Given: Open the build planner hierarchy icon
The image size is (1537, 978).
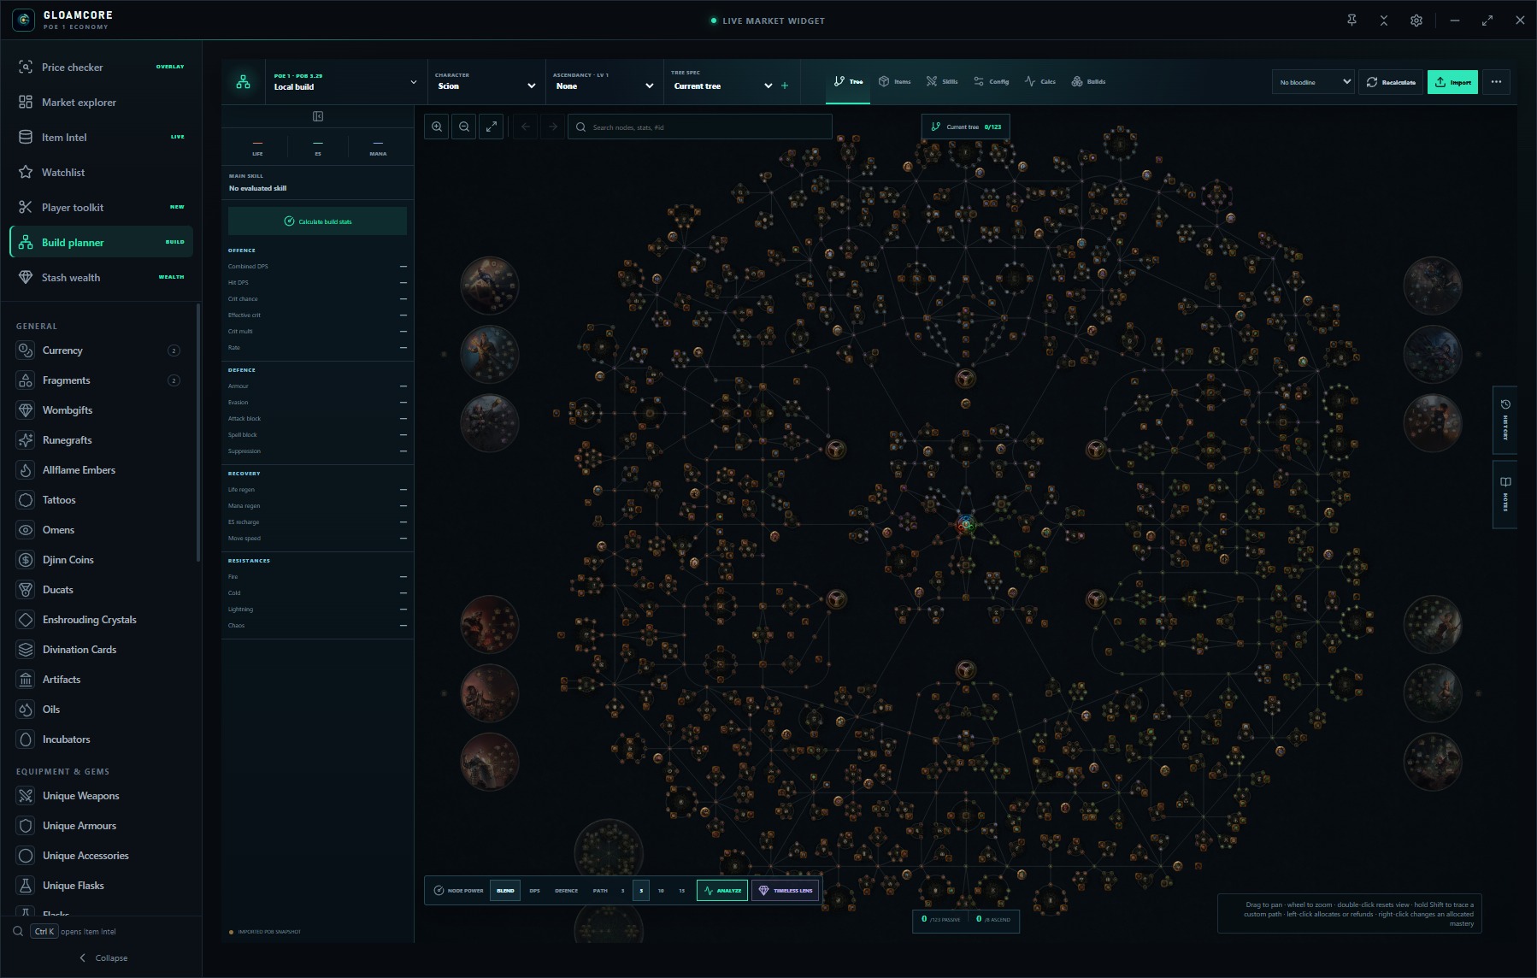Looking at the screenshot, I should point(244,82).
